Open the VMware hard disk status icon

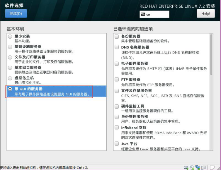(186, 167)
